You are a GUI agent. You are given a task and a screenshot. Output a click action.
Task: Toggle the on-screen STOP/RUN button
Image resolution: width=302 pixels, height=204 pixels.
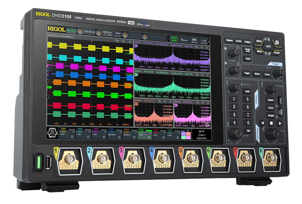tap(174, 39)
